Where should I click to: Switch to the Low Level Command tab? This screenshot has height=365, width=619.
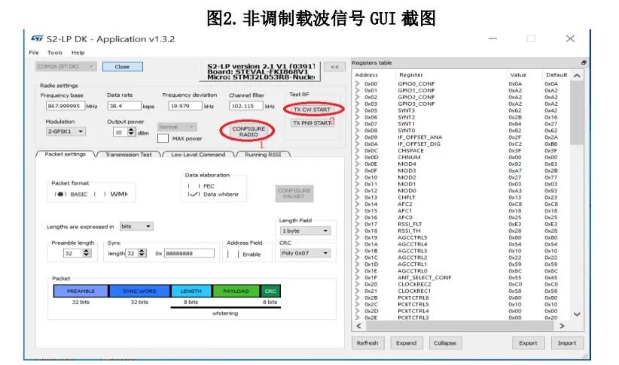198,155
